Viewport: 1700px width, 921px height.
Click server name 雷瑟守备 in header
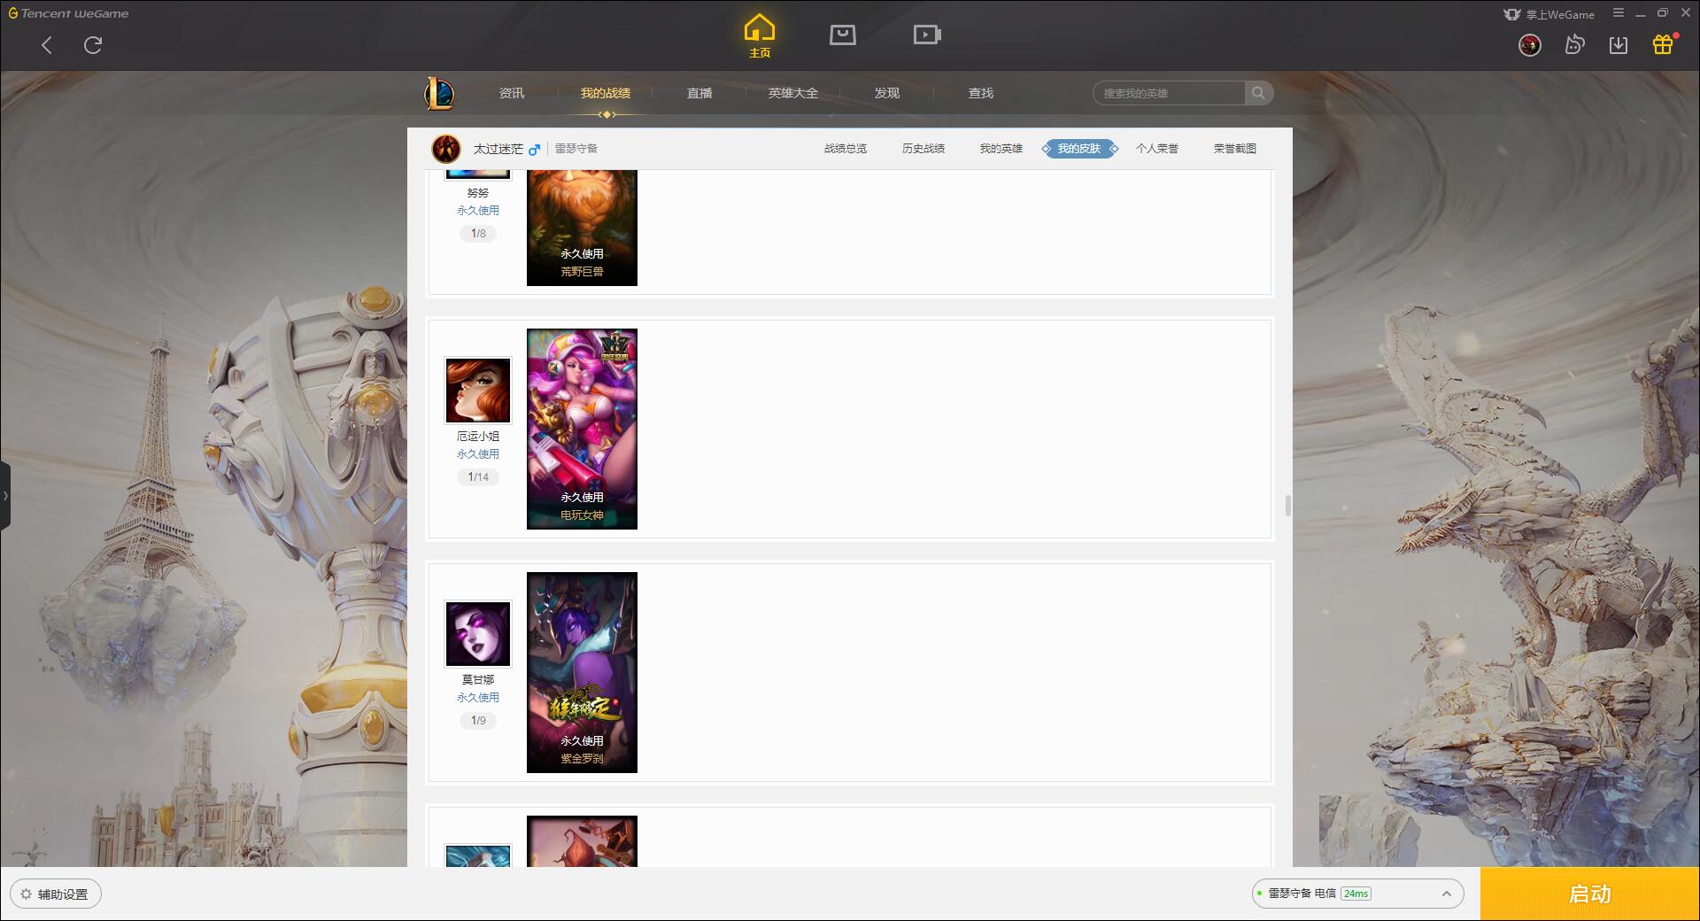576,149
